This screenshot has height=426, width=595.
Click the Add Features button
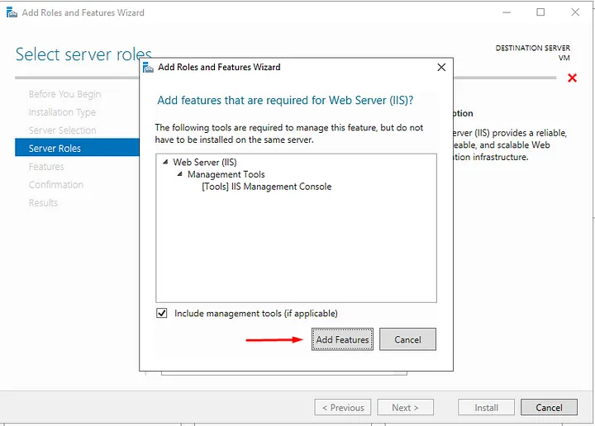[342, 339]
